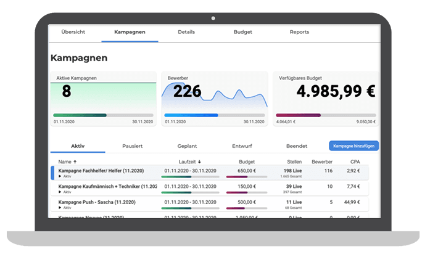The width and height of the screenshot is (430, 265).
Task: Click the 226 Bewerber number
Action: (188, 91)
